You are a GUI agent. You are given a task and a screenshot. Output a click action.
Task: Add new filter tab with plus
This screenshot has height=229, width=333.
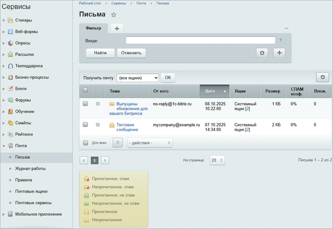(117, 29)
